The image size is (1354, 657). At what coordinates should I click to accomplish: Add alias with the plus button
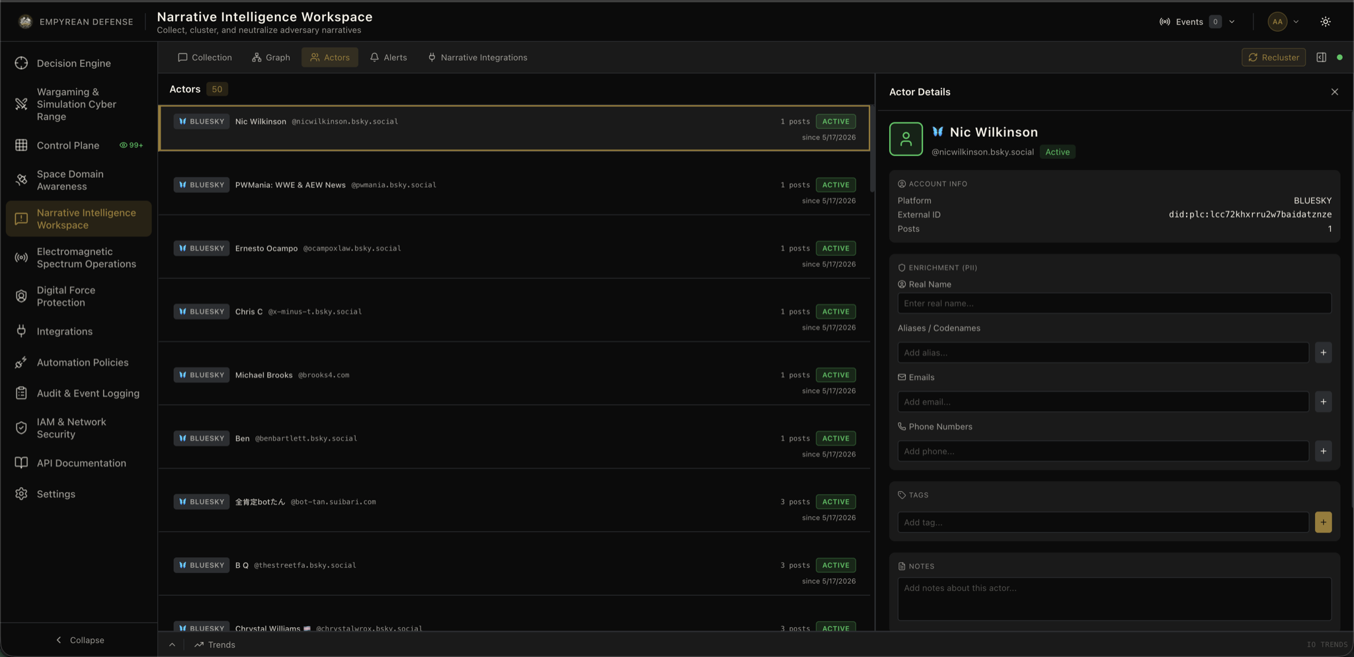pyautogui.click(x=1323, y=352)
